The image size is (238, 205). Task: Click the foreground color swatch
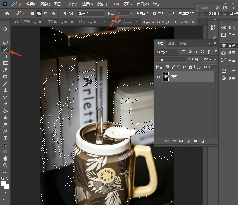pos(4,184)
